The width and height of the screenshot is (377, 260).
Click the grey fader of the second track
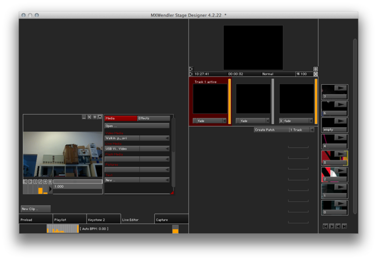(272, 101)
